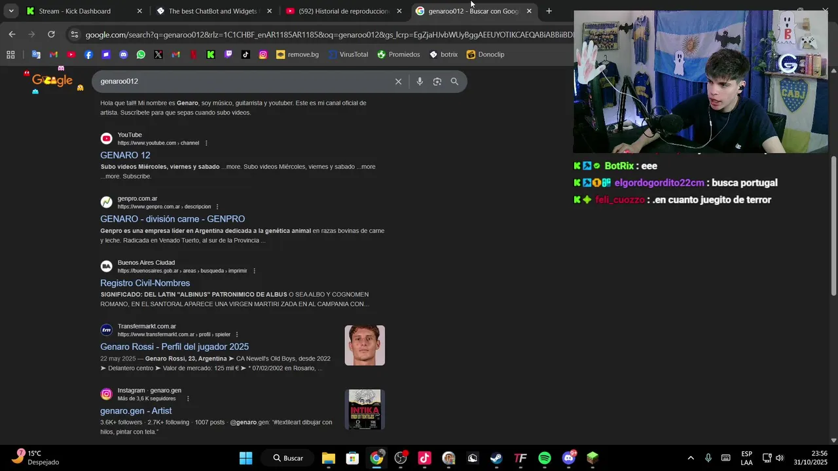
Task: Reload the current Chrome page
Action: point(51,34)
